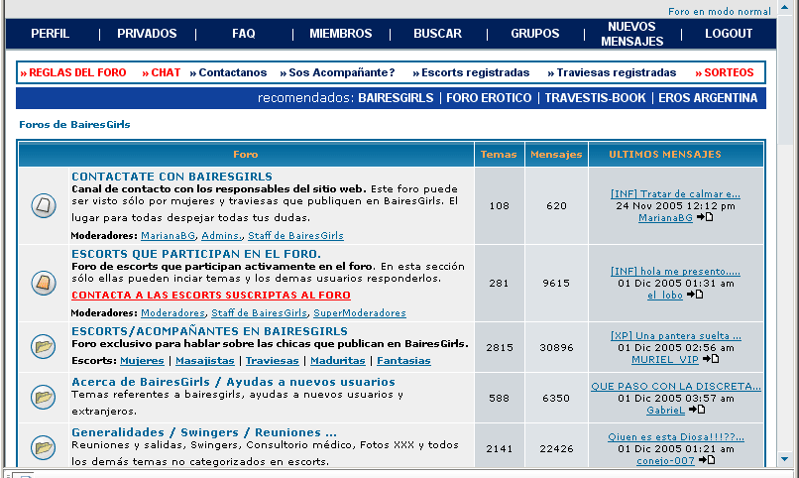Go to the FAQ page

(x=244, y=34)
